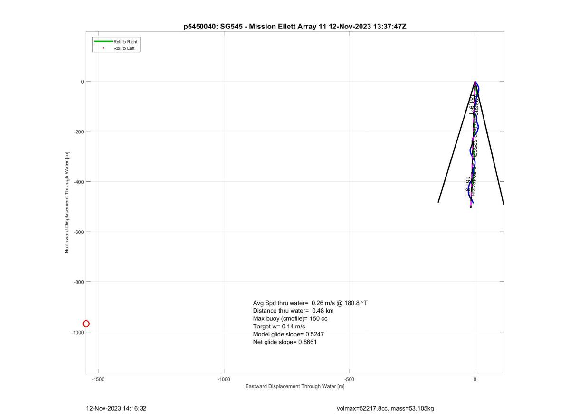Click the y-axis label 'Northward Displacement Through Water'
570x420 pixels.
pos(67,202)
